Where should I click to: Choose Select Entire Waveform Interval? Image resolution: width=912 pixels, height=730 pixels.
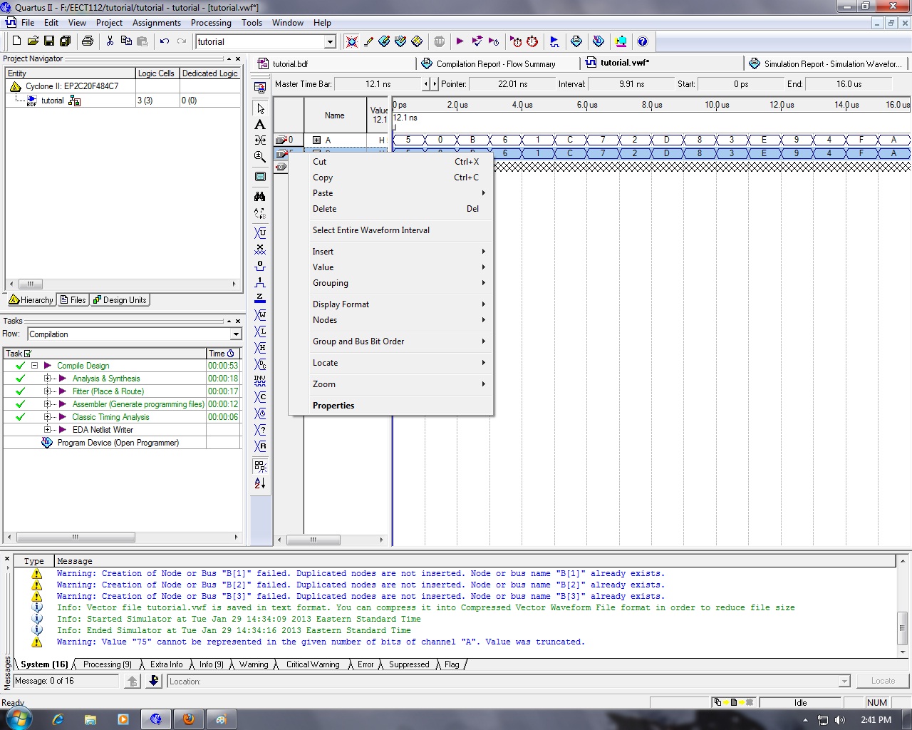click(390, 230)
